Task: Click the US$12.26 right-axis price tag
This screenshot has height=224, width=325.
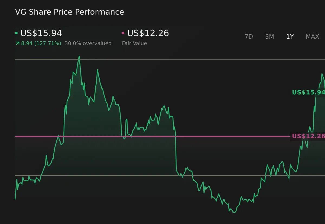Action: click(308, 136)
